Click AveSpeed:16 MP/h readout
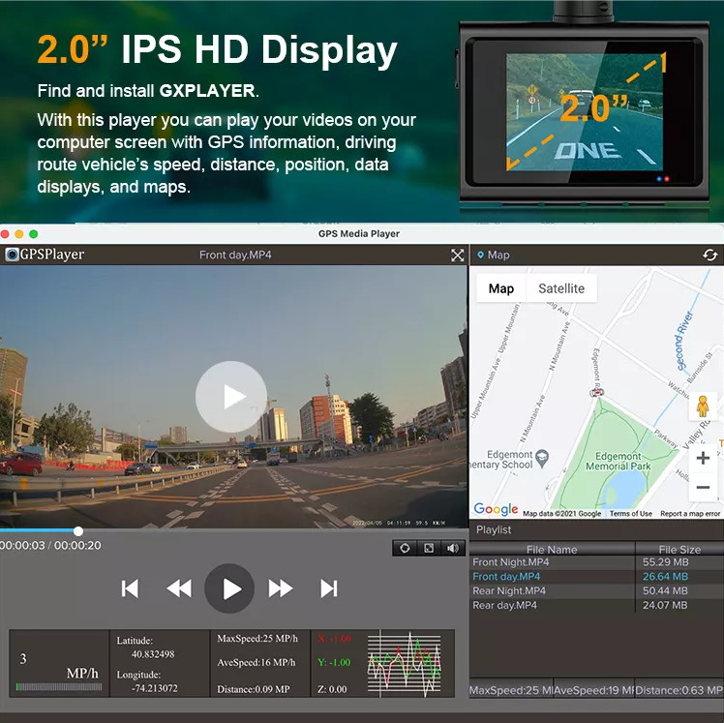Screen dimensions: 724x723 pos(256,663)
